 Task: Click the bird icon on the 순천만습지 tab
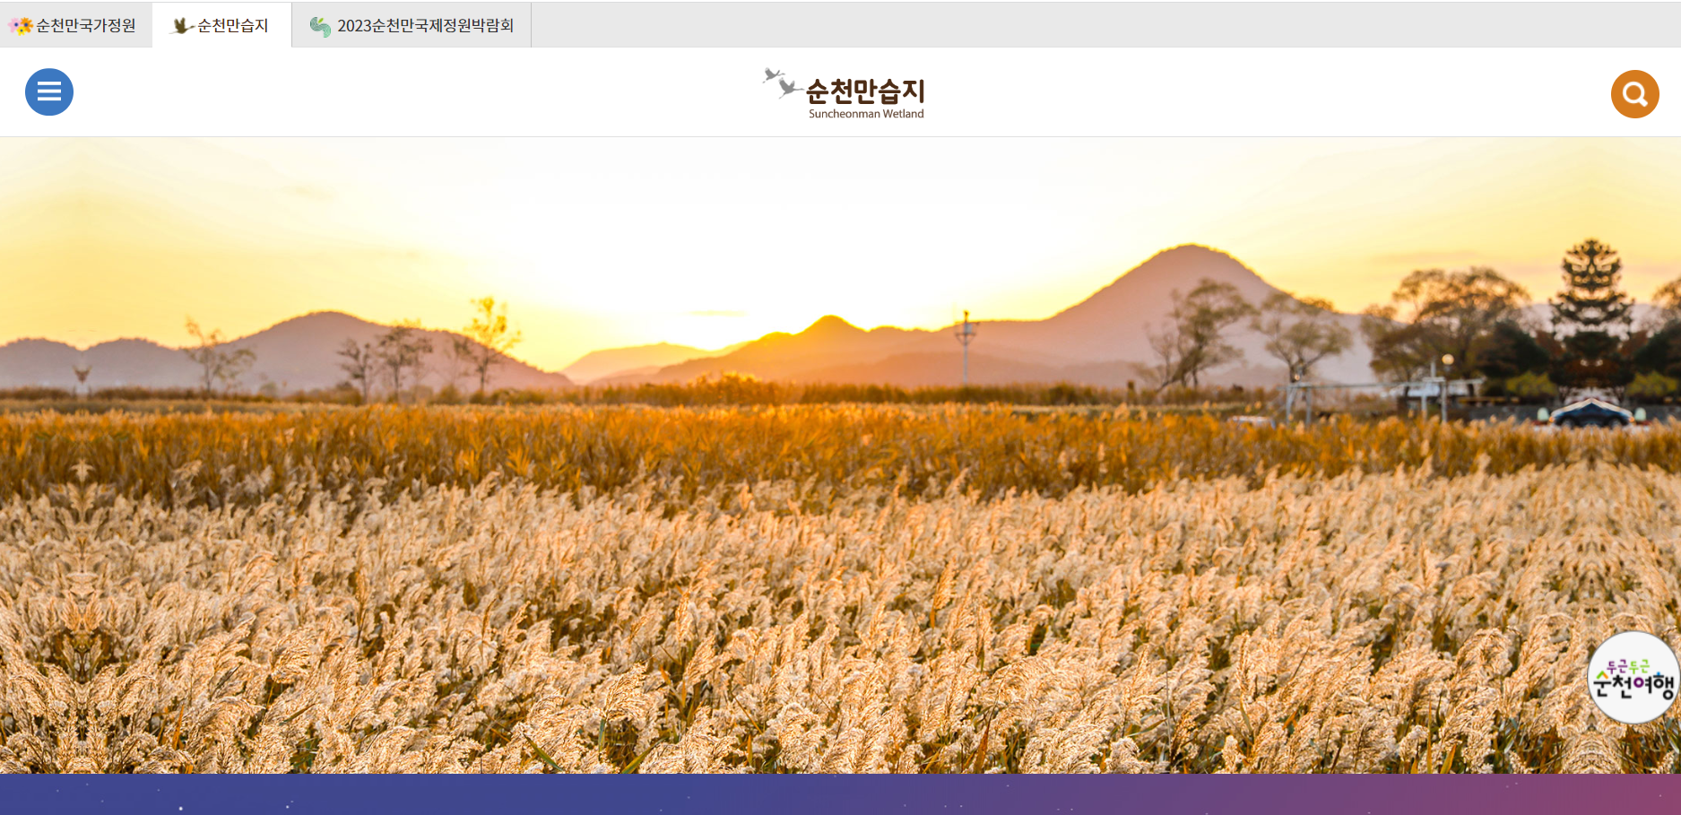tap(178, 25)
